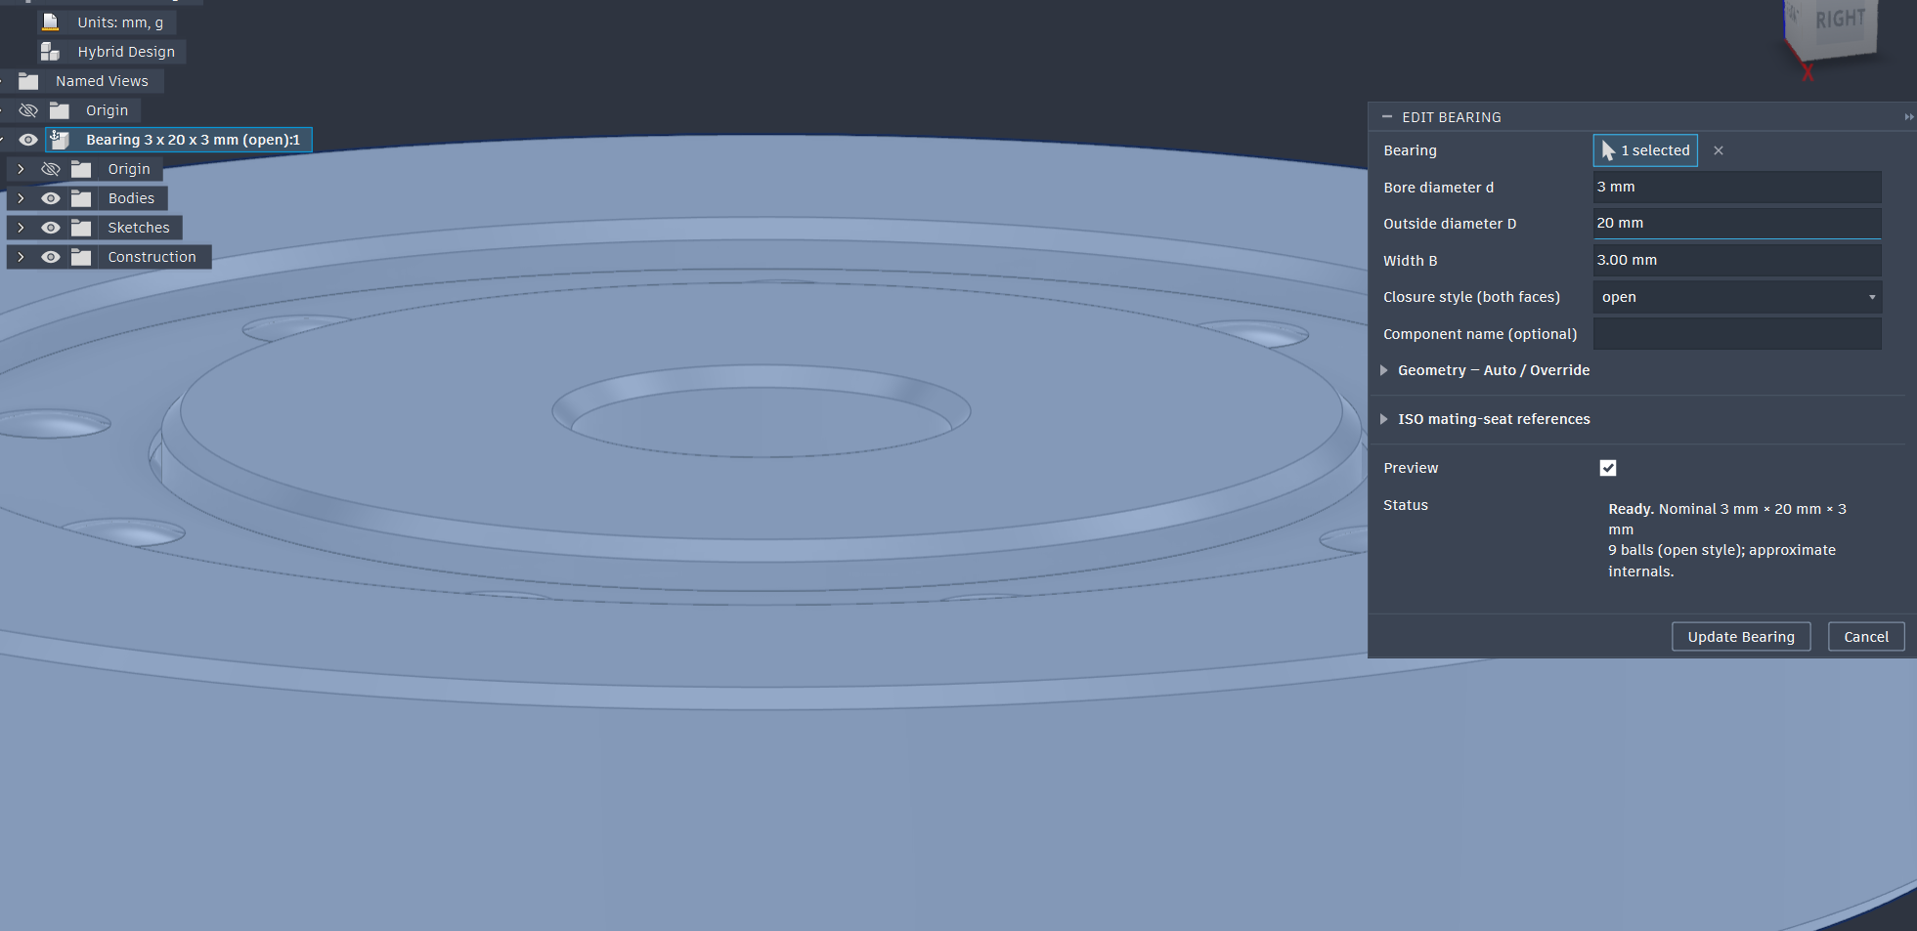The image size is (1917, 931).
Task: Expand the Bodies tree node
Action: click(21, 198)
